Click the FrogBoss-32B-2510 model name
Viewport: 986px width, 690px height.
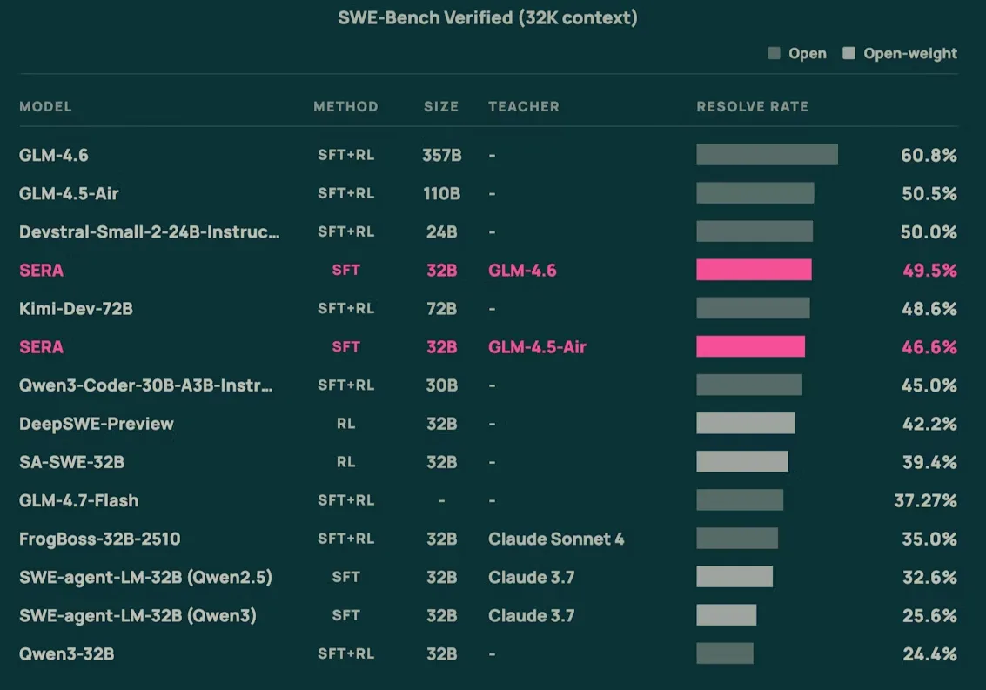pyautogui.click(x=100, y=539)
